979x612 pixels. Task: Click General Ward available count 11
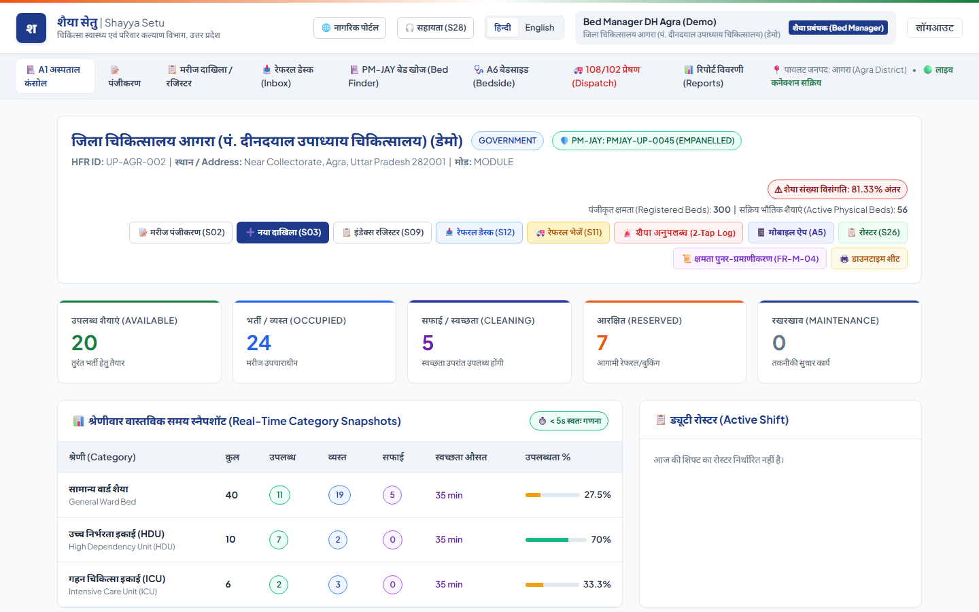[x=279, y=495]
